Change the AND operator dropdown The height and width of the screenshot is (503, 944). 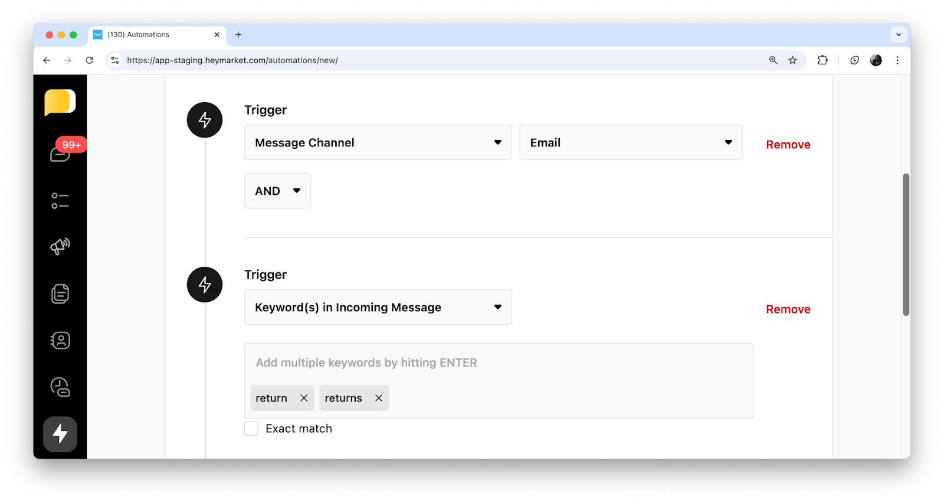coord(277,191)
